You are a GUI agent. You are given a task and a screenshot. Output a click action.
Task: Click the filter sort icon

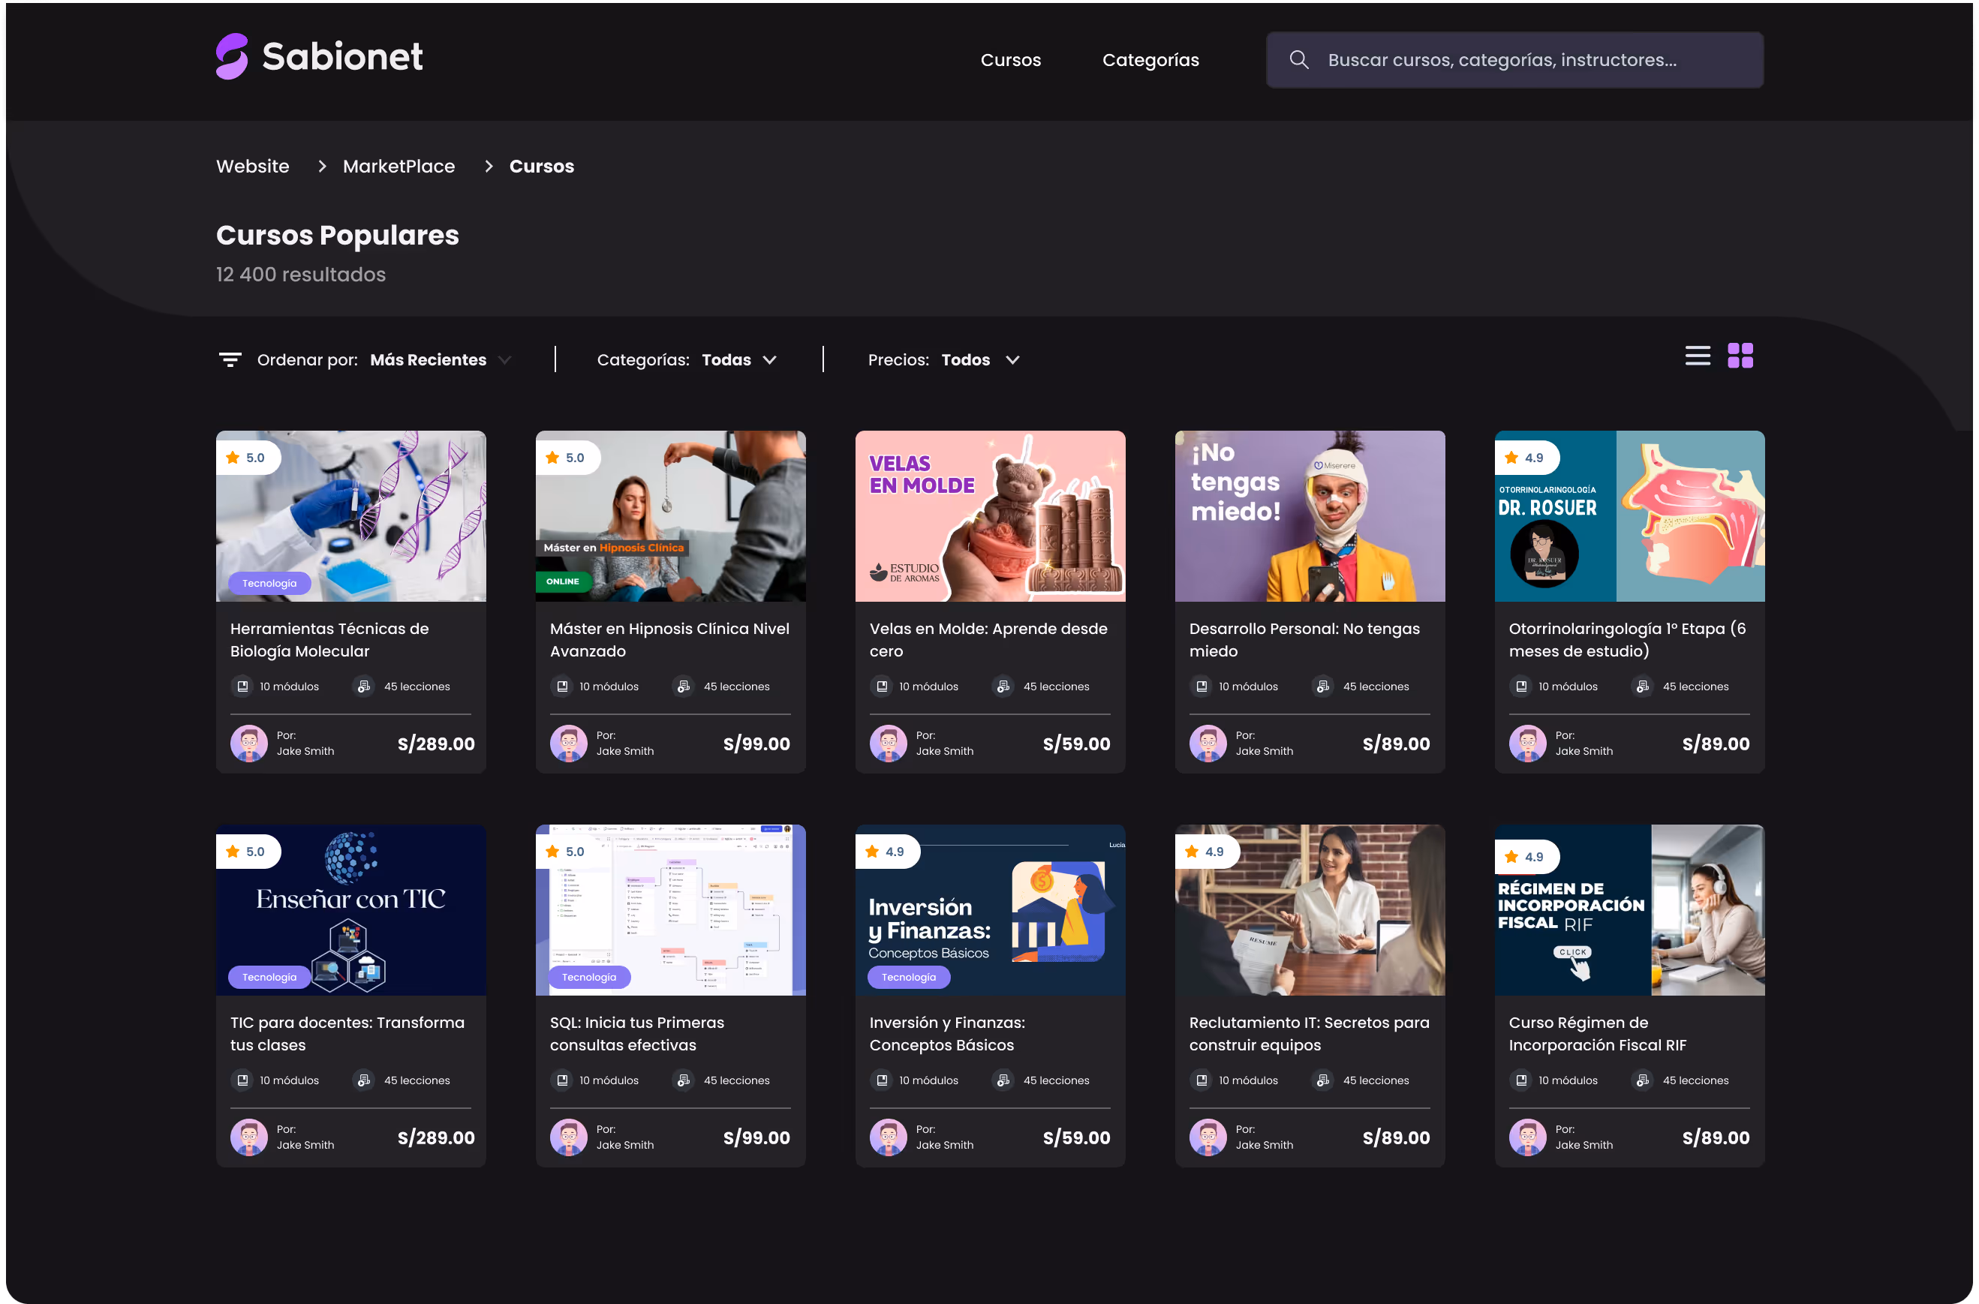click(x=230, y=359)
